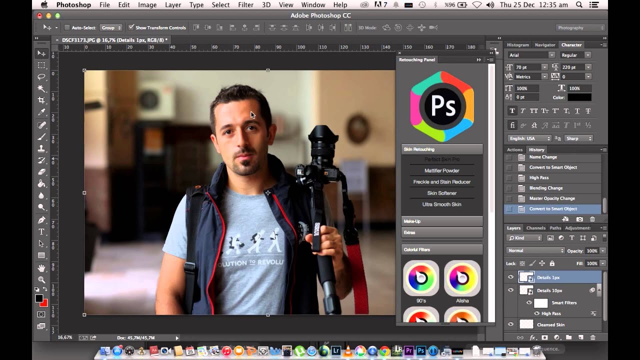Delete layer with Layers trash icon
640x360 pixels.
point(592,337)
